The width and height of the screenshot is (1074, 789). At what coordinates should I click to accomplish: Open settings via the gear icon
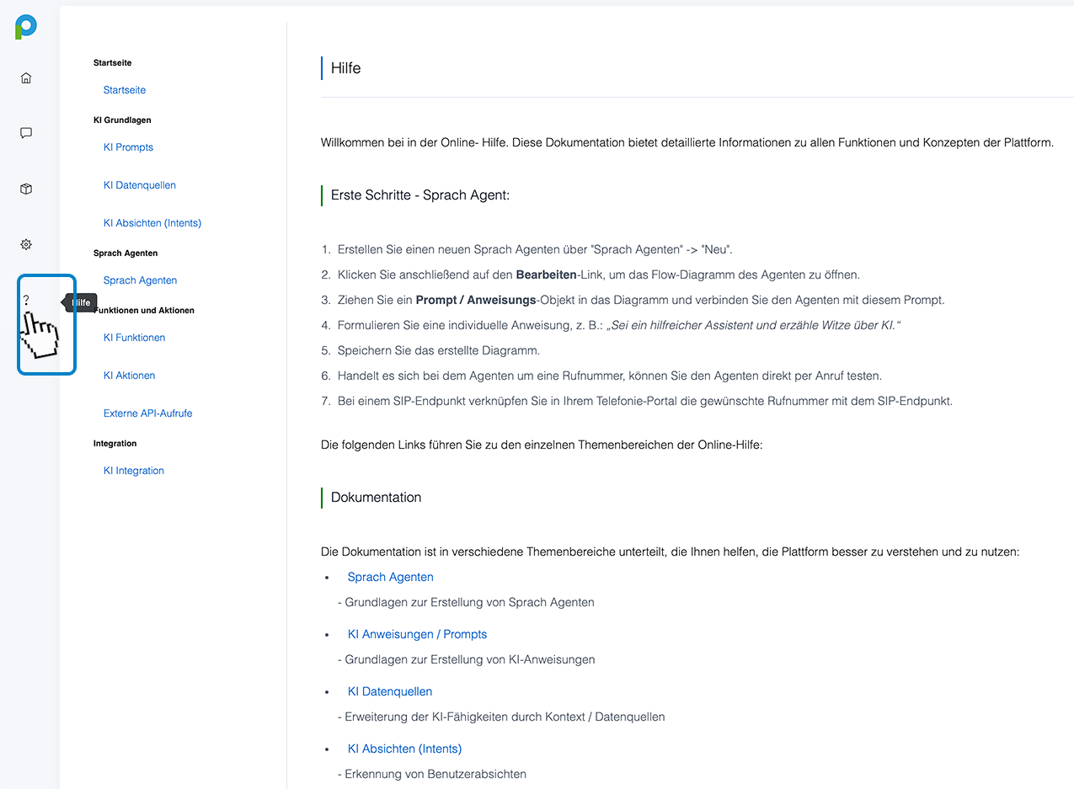click(x=26, y=245)
